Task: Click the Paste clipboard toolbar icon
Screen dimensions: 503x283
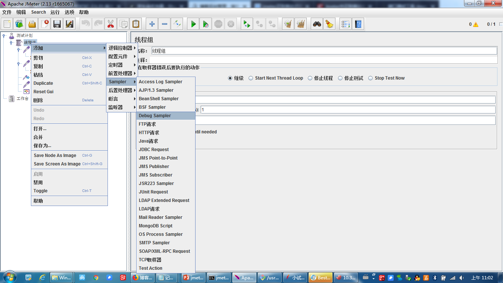Action: pos(136,24)
